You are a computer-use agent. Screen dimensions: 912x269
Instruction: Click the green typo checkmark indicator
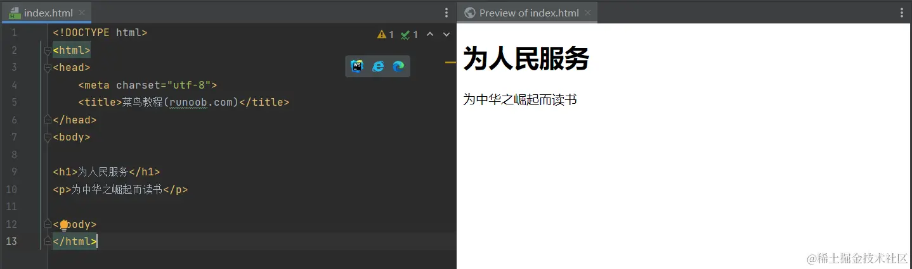(x=409, y=34)
